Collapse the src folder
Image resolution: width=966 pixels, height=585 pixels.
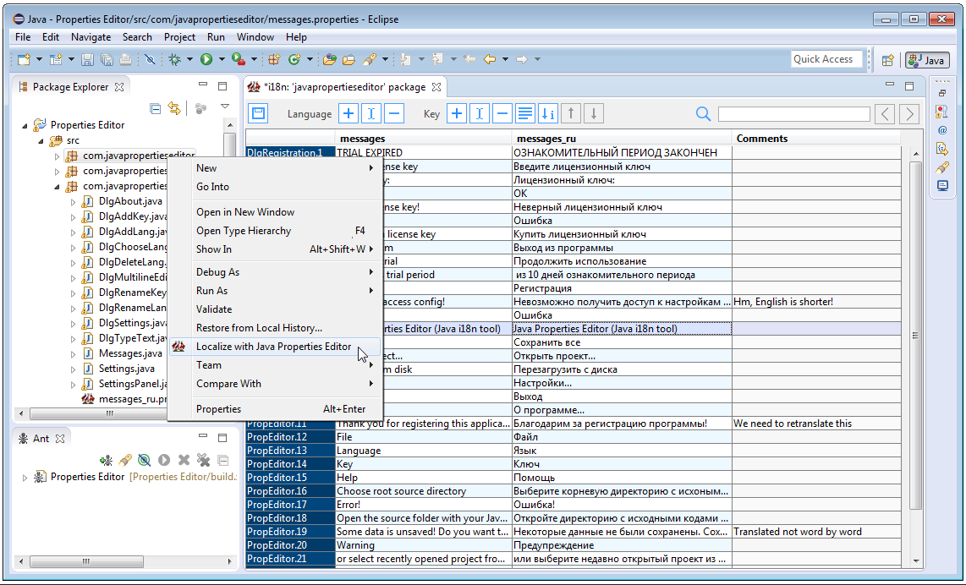coord(40,139)
